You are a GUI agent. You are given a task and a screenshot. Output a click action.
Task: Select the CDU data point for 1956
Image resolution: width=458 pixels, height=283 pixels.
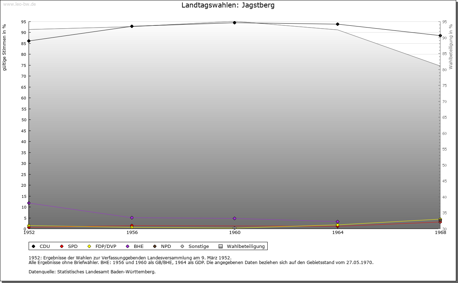pos(132,26)
